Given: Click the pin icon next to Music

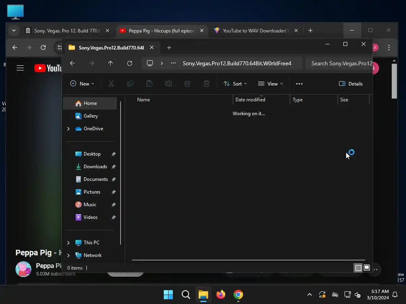Looking at the screenshot, I should tap(113, 205).
